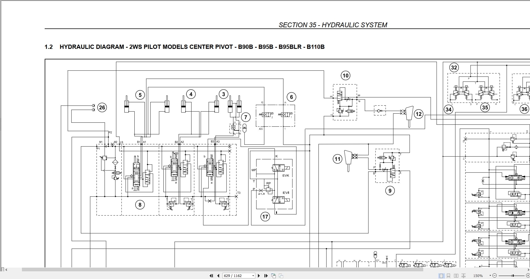Go to the first page
Image resolution: width=530 pixels, height=279 pixels.
click(211, 276)
